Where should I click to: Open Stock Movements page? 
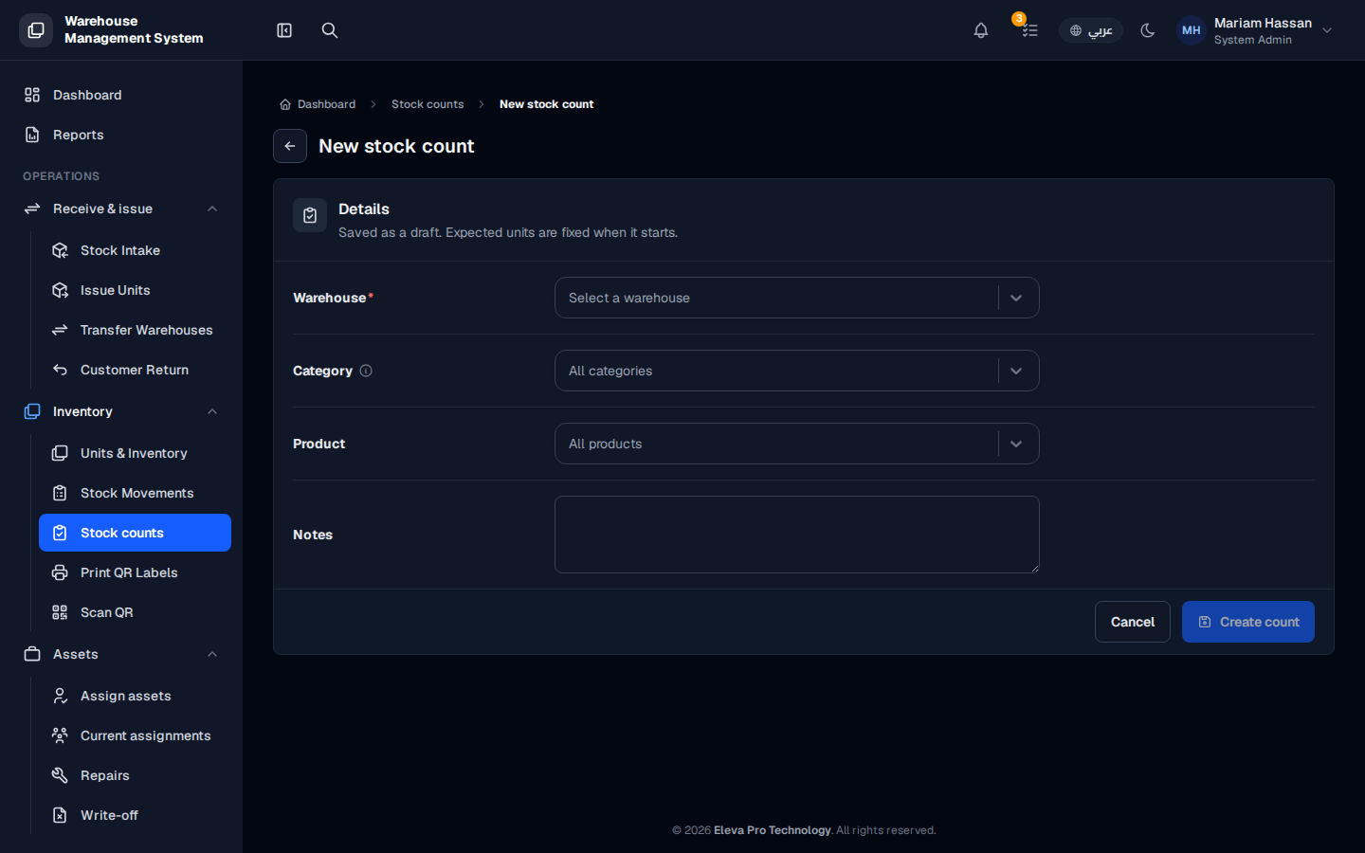click(135, 493)
